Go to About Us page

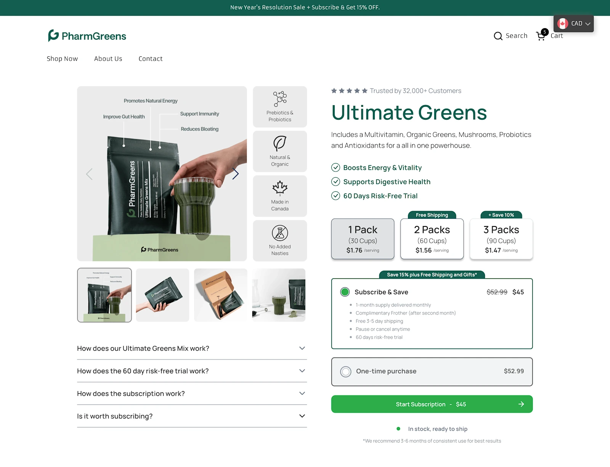[x=108, y=59]
